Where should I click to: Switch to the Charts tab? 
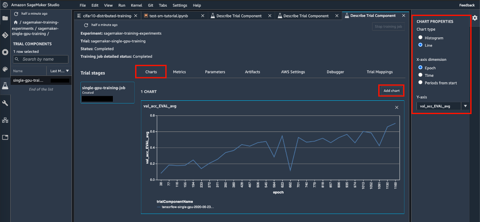click(151, 72)
